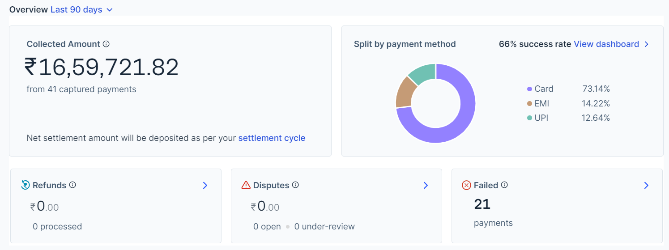Click the Refunds rupee refresh icon
Image resolution: width=669 pixels, height=250 pixels.
pos(26,185)
